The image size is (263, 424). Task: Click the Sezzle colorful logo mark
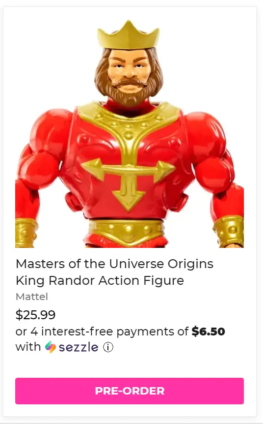51,347
